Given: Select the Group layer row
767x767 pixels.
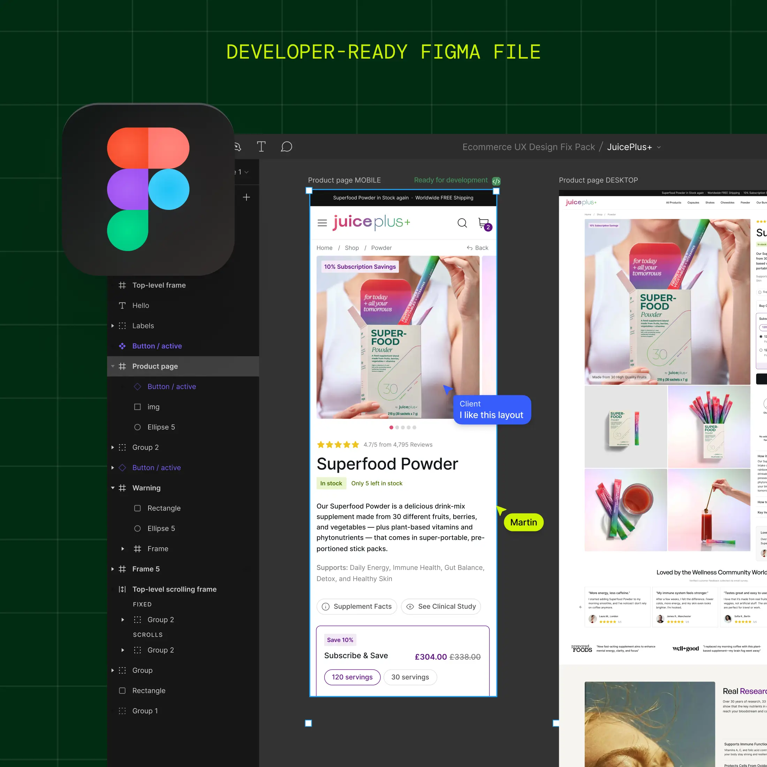Looking at the screenshot, I should click(183, 670).
